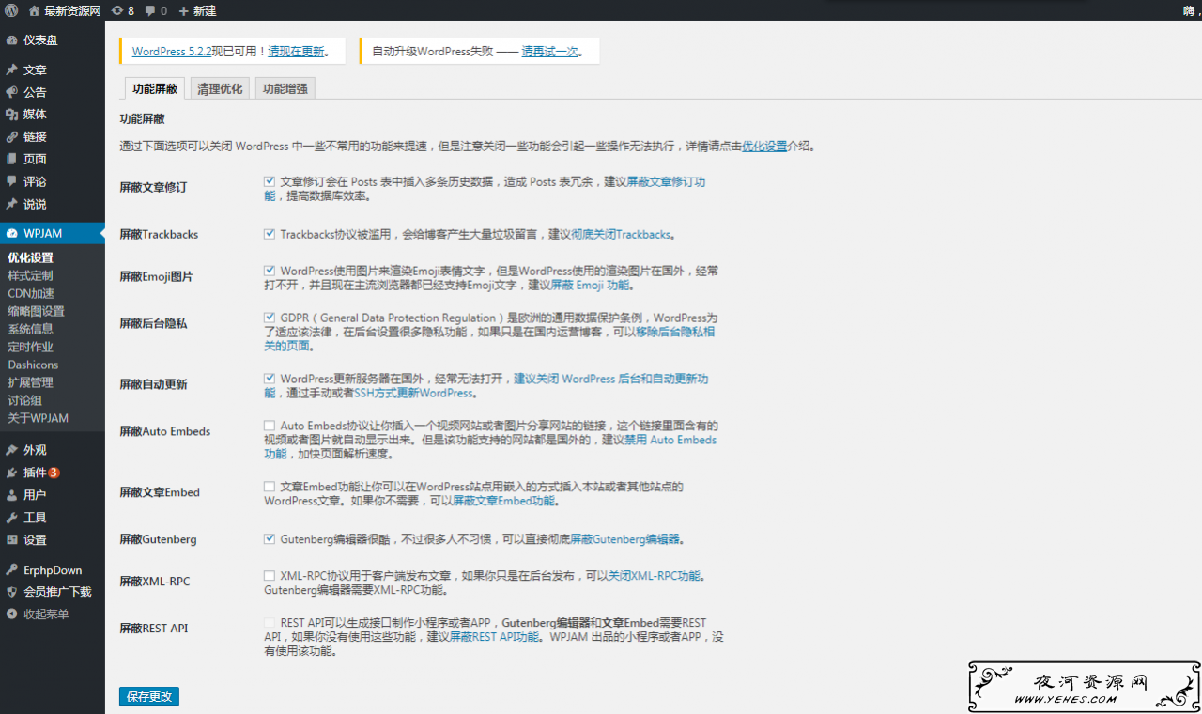The width and height of the screenshot is (1202, 714).
Task: Open the comments bubble icon showing 0
Action: [x=150, y=11]
